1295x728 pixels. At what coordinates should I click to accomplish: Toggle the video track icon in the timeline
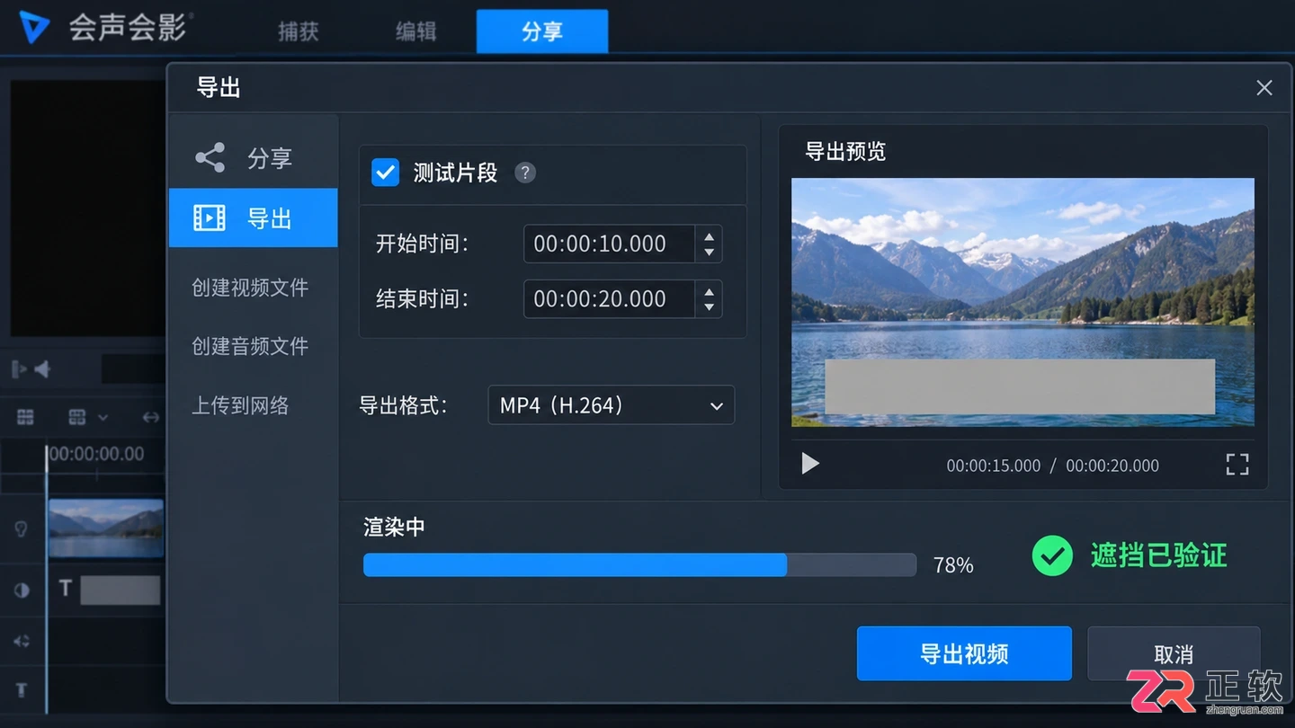[22, 530]
